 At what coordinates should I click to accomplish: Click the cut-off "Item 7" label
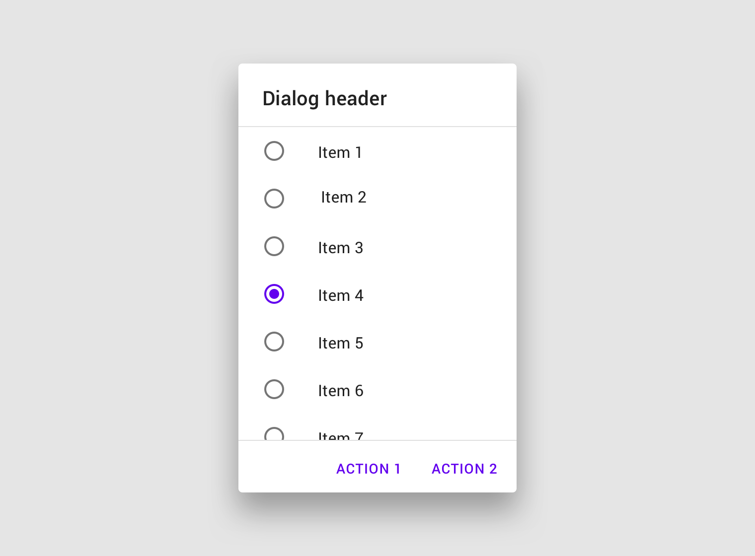(x=341, y=436)
